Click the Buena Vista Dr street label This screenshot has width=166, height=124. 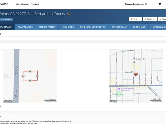127,51
